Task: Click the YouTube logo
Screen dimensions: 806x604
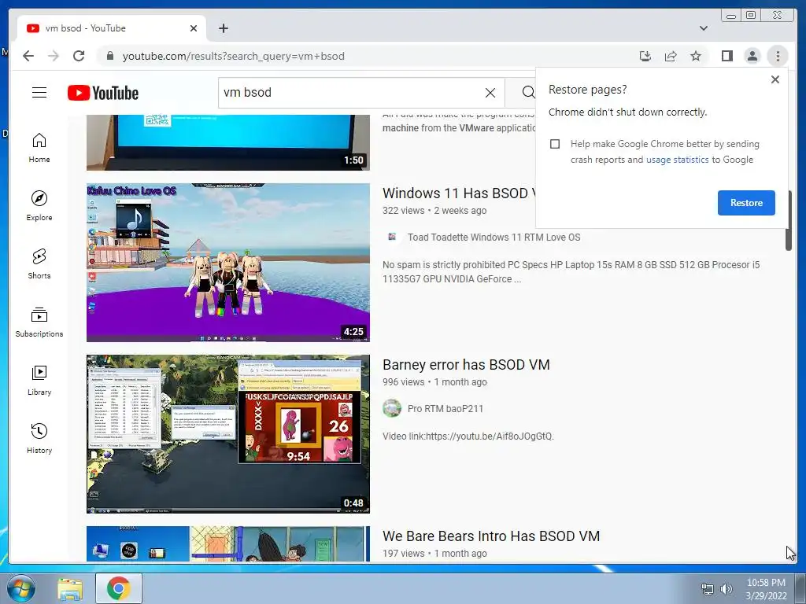Action: (x=103, y=93)
